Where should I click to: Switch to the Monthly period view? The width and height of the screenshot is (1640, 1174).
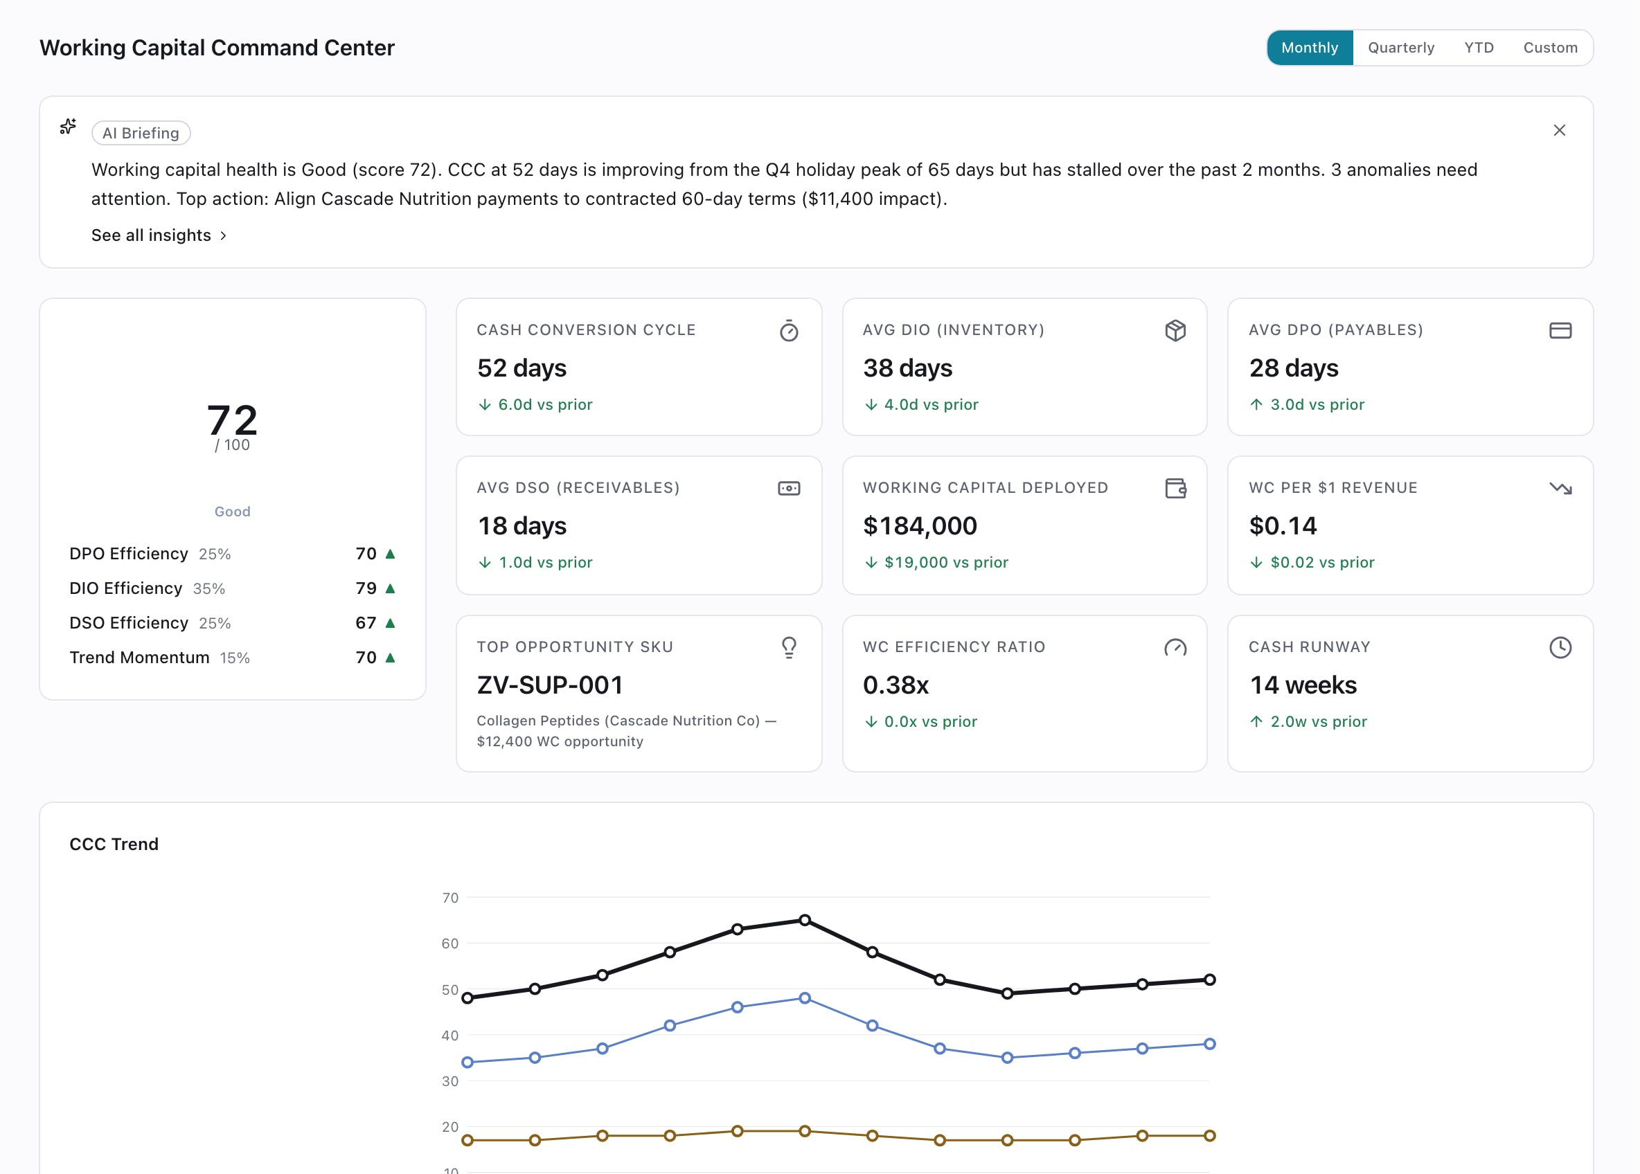[1310, 48]
